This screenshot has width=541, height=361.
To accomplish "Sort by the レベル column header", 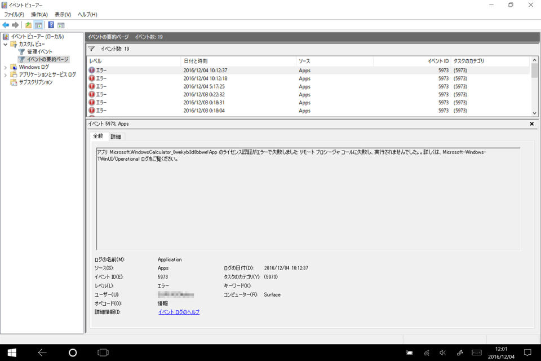I will coord(134,61).
